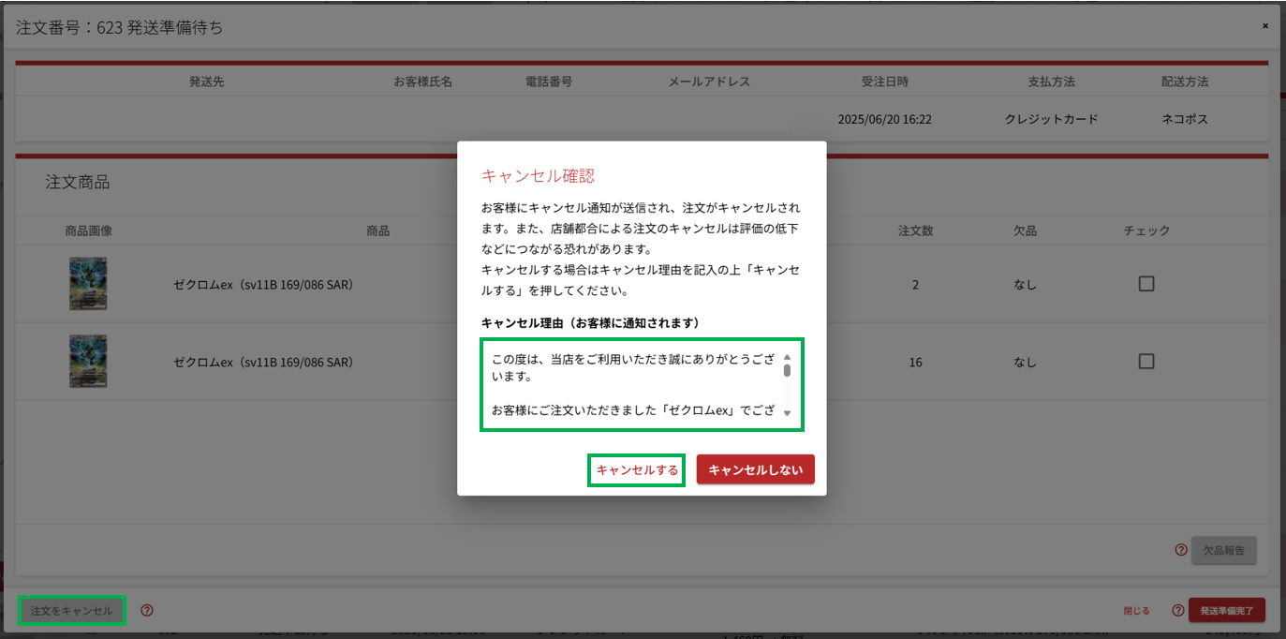Image resolution: width=1286 pixels, height=639 pixels.
Task: Click help icon beside 注文をキャンセル button
Action: 147,611
